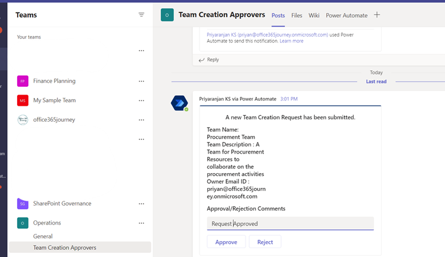This screenshot has width=445, height=257.
Task: Click Reply under the previous post
Action: coord(213,60)
